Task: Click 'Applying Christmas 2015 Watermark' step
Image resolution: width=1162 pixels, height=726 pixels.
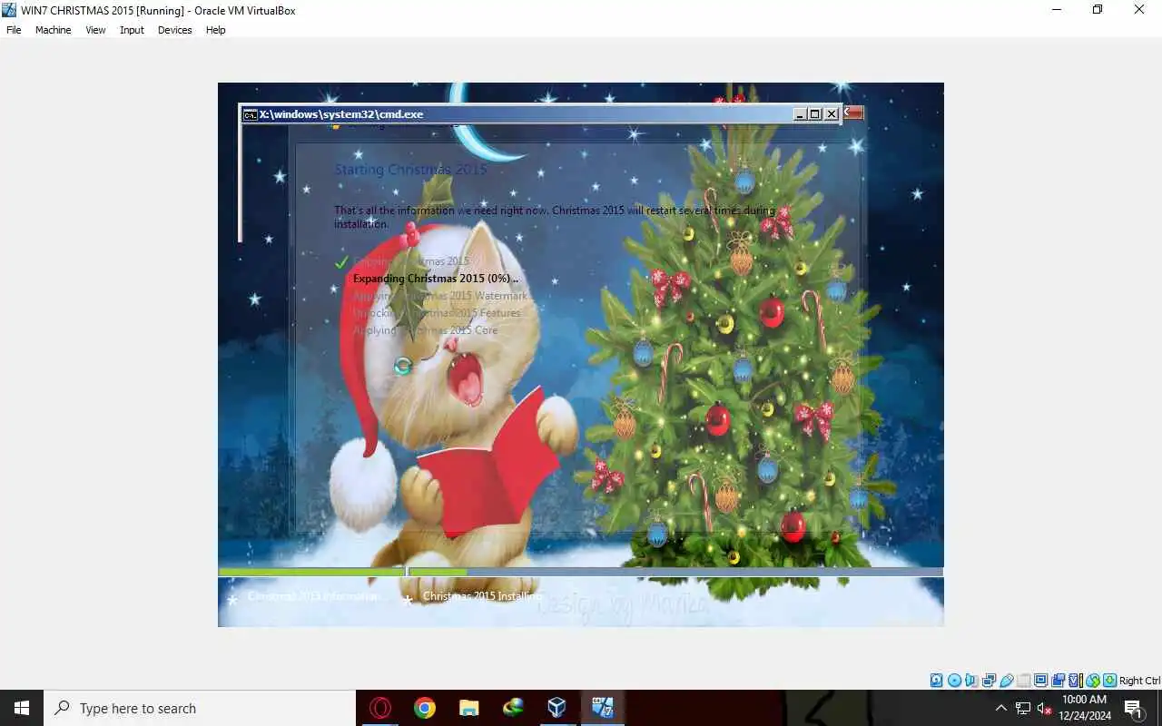Action: [440, 296]
